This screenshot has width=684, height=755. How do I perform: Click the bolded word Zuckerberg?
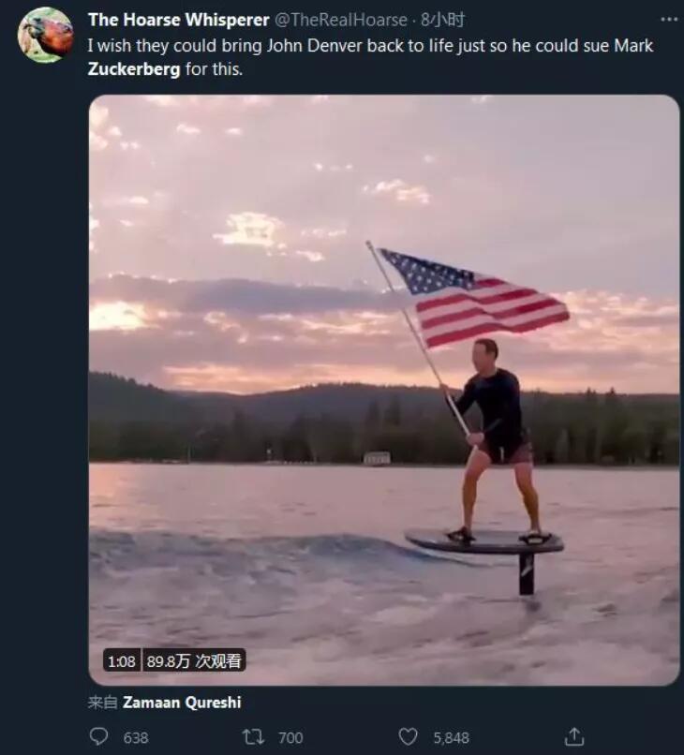134,69
